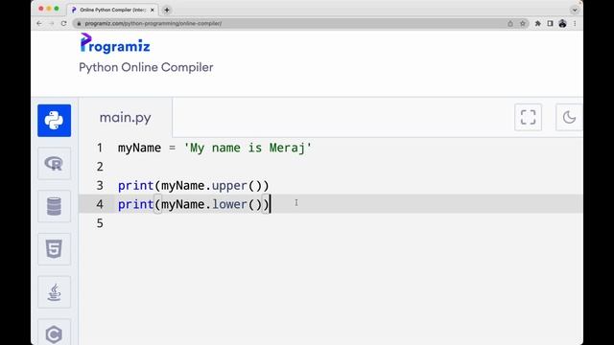Expand the tab search dropdown arrow
Viewport: 614px width, 345px height.
point(575,10)
